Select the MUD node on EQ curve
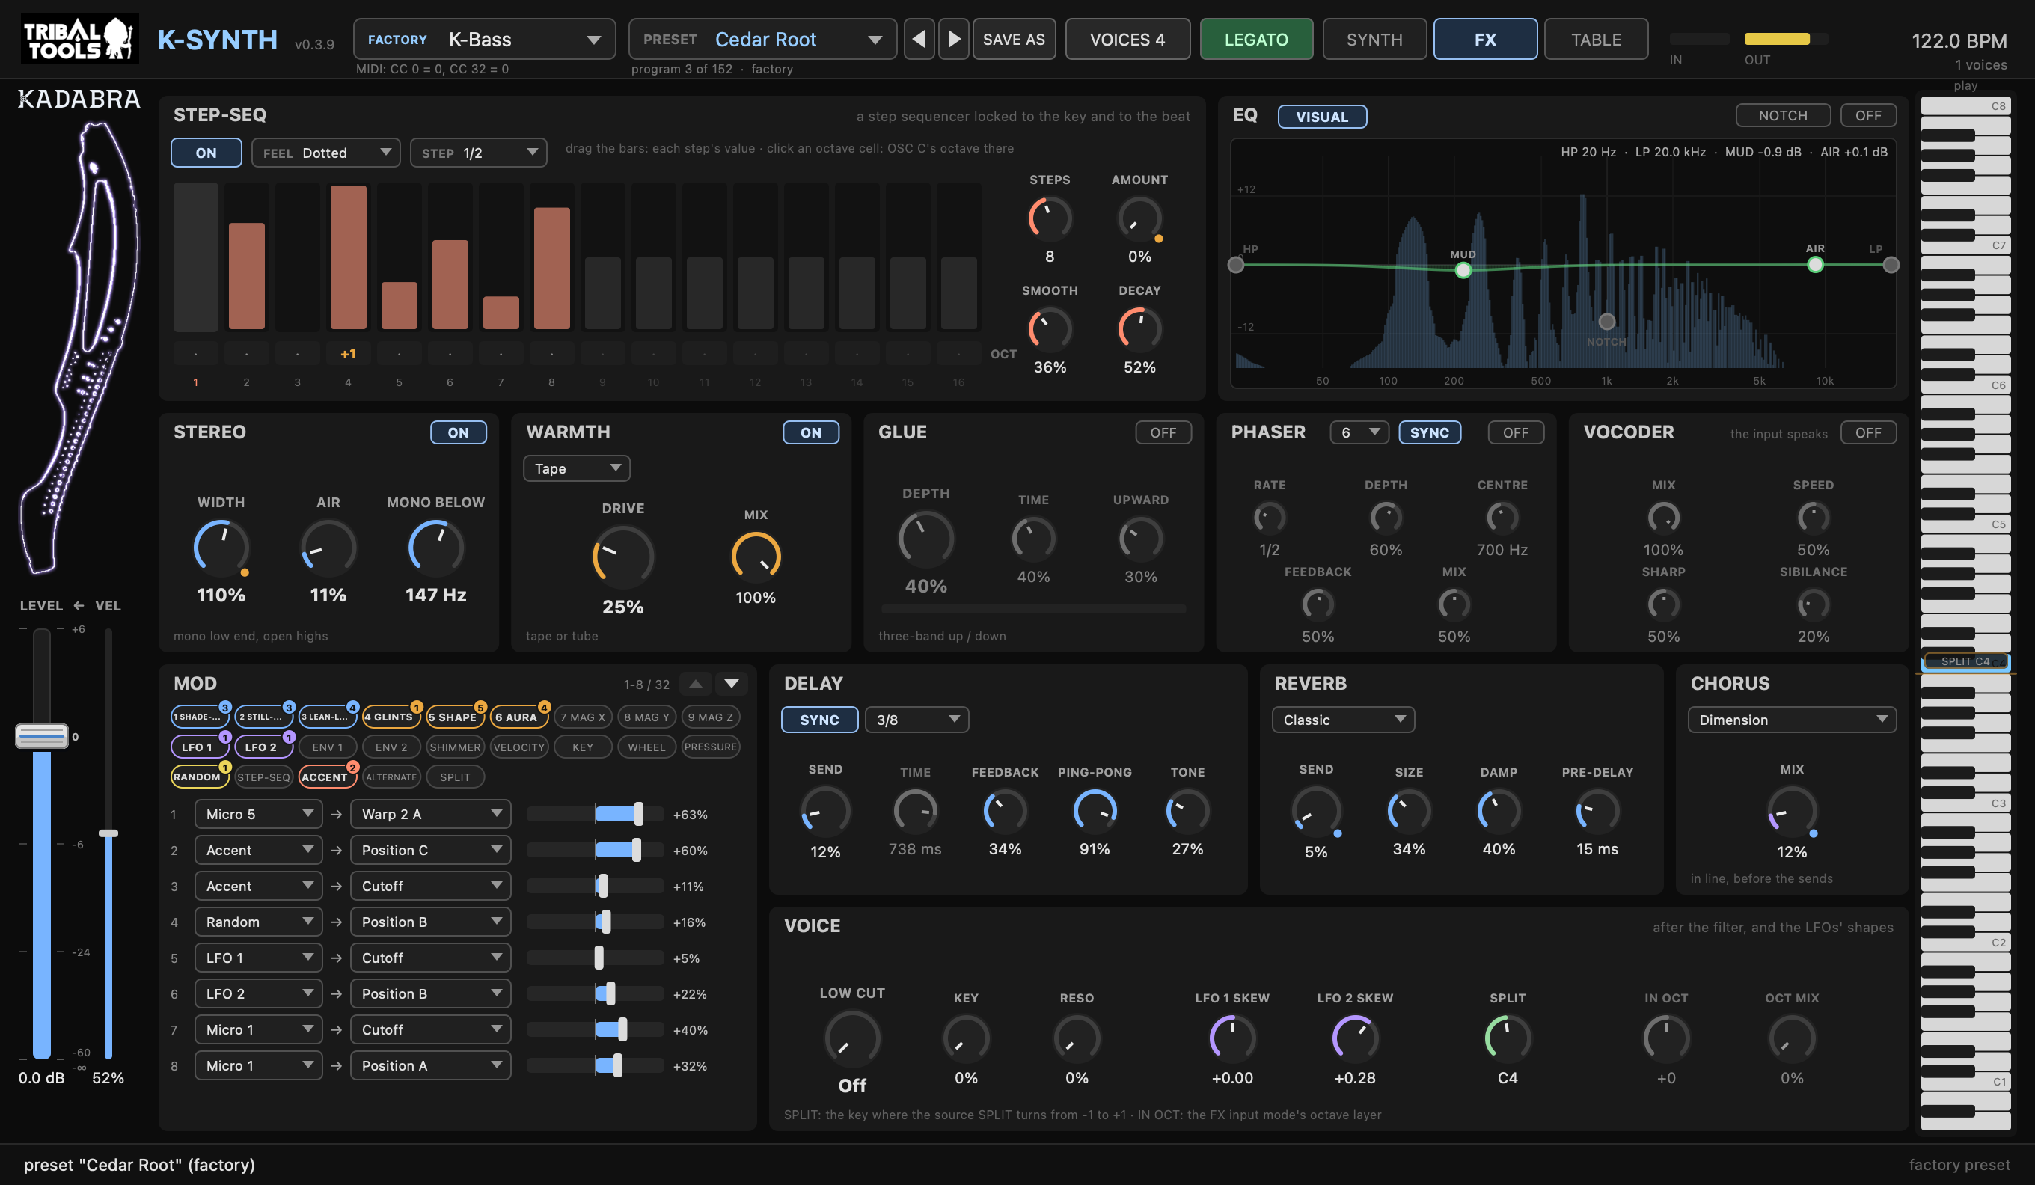 pos(1463,270)
